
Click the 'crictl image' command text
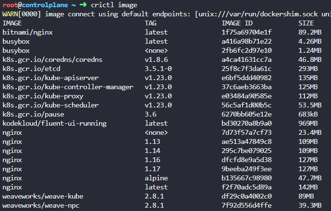click(114, 5)
